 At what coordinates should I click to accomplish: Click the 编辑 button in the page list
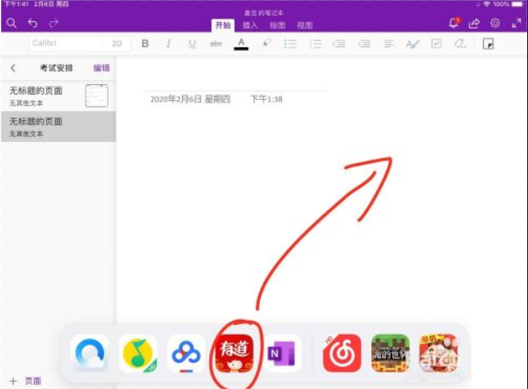102,67
